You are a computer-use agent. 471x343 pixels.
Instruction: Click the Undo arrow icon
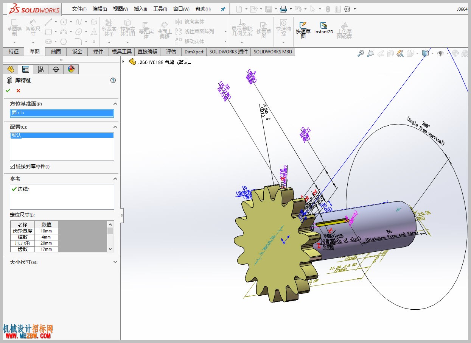[x=298, y=9]
